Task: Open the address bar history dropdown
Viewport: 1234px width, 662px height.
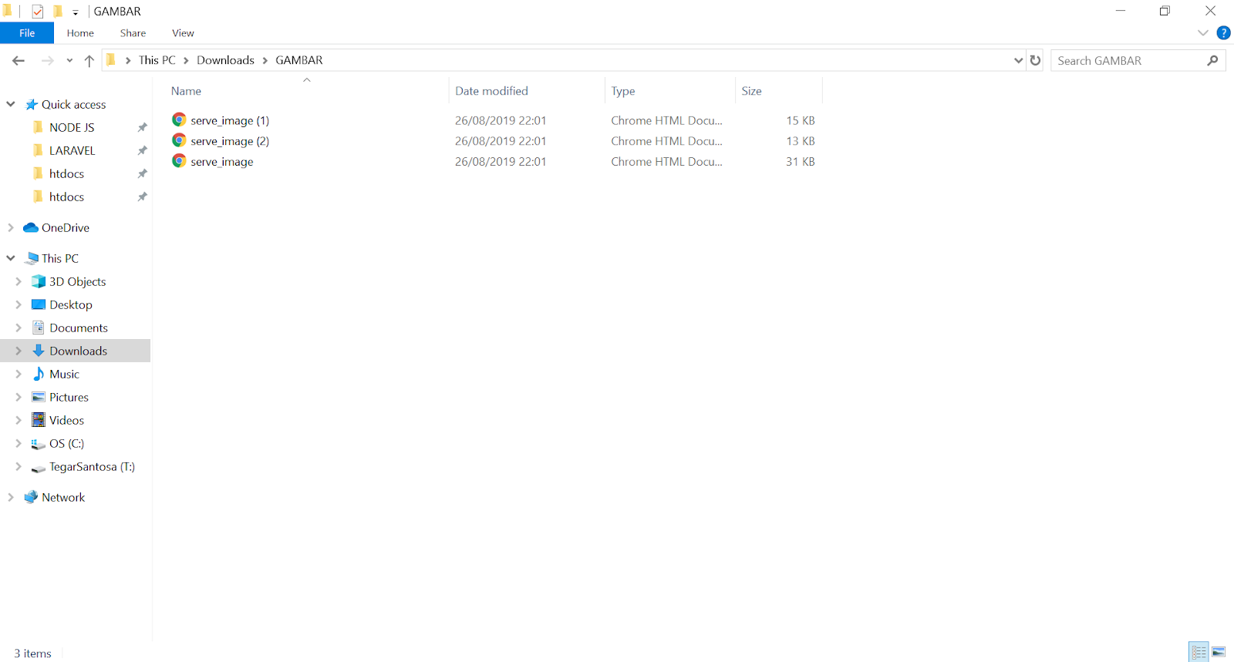Action: pos(1018,60)
